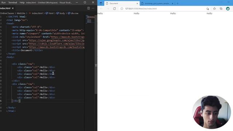This screenshot has height=131, width=233.
Task: Click the index.html breadcrumb item
Action: [x=36, y=13]
